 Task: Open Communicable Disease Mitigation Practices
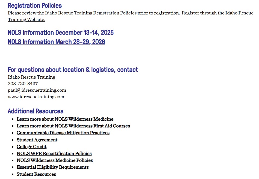click(63, 133)
